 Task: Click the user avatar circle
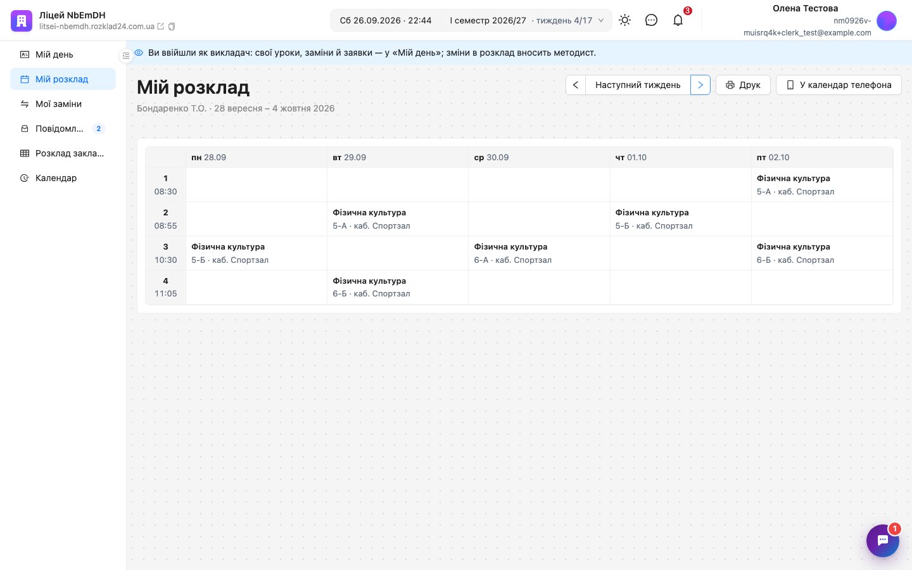pyautogui.click(x=887, y=21)
